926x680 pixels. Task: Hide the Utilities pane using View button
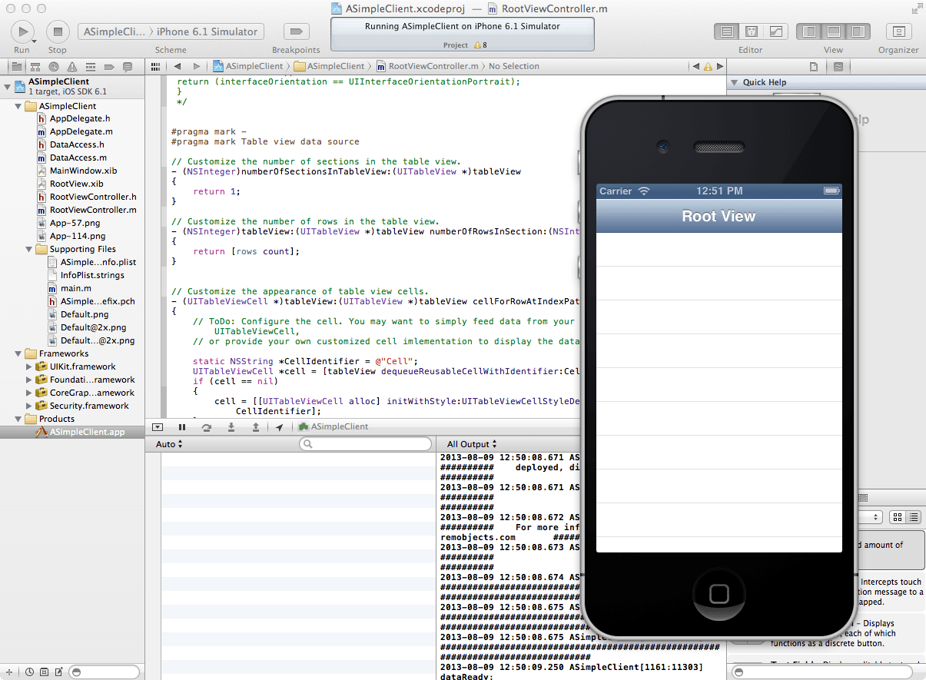pyautogui.click(x=859, y=32)
